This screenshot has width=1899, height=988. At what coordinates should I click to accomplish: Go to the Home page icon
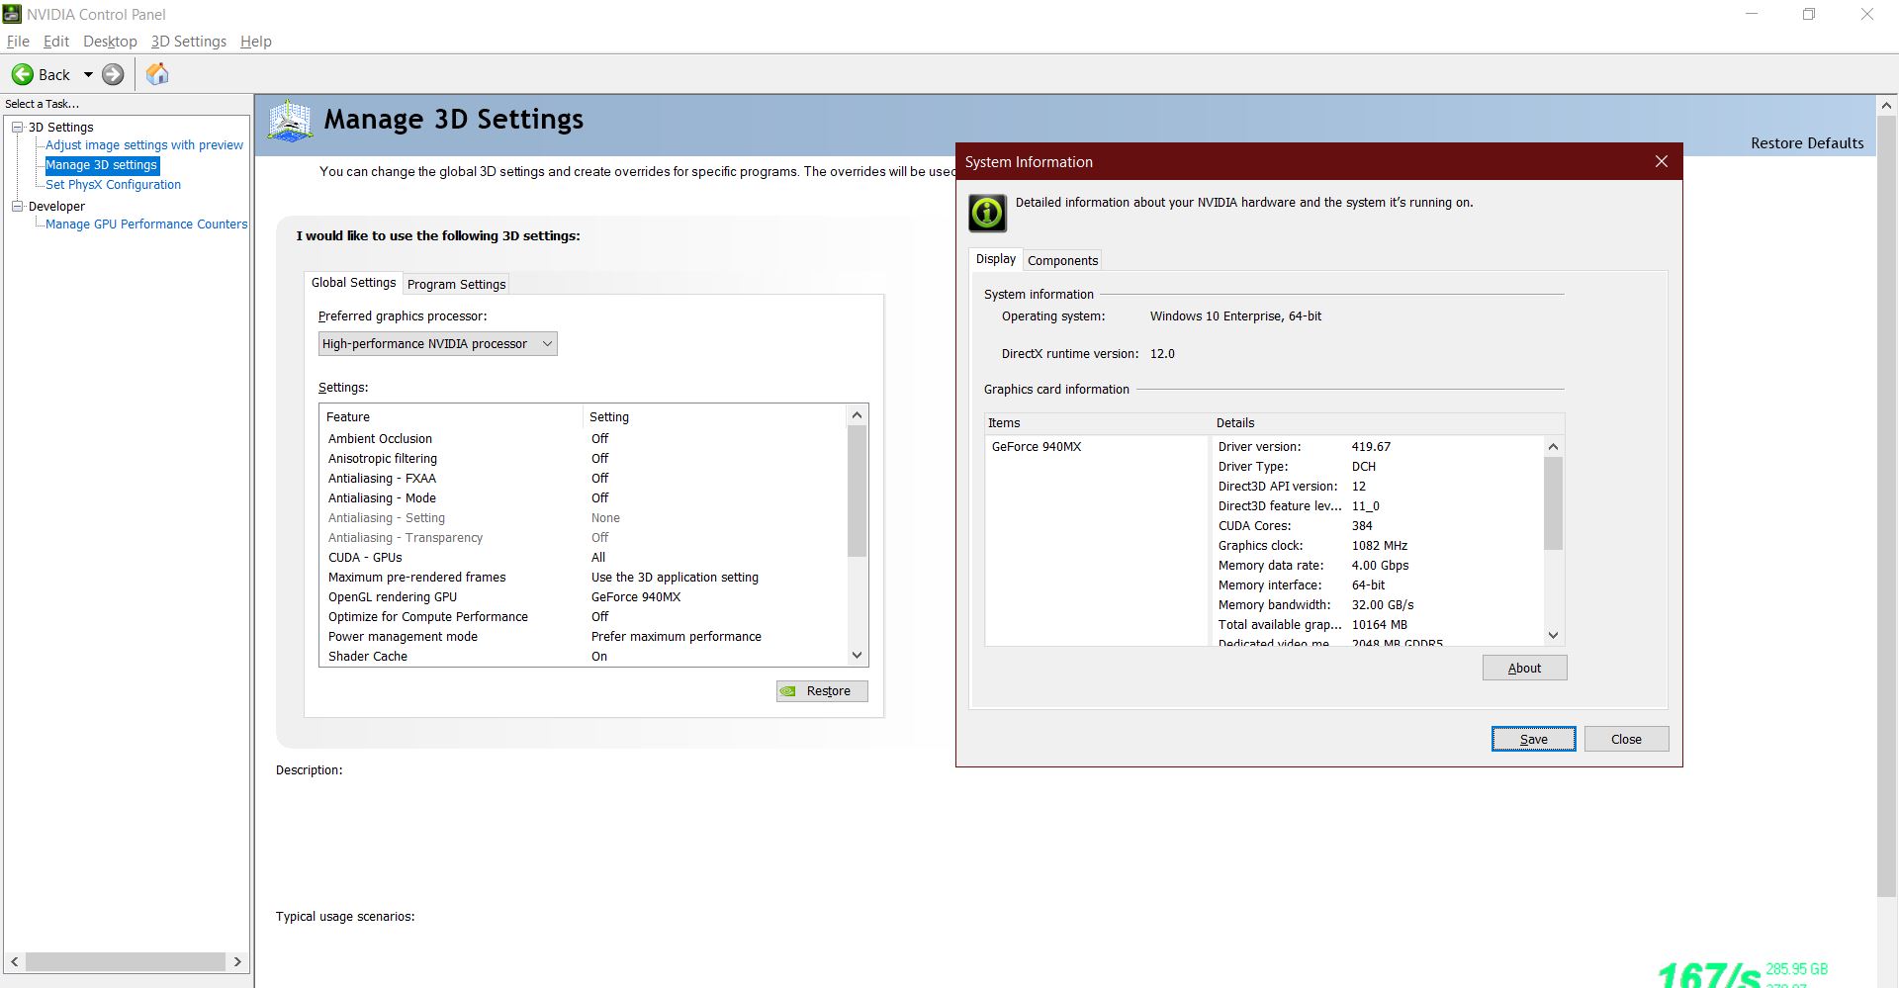[157, 74]
